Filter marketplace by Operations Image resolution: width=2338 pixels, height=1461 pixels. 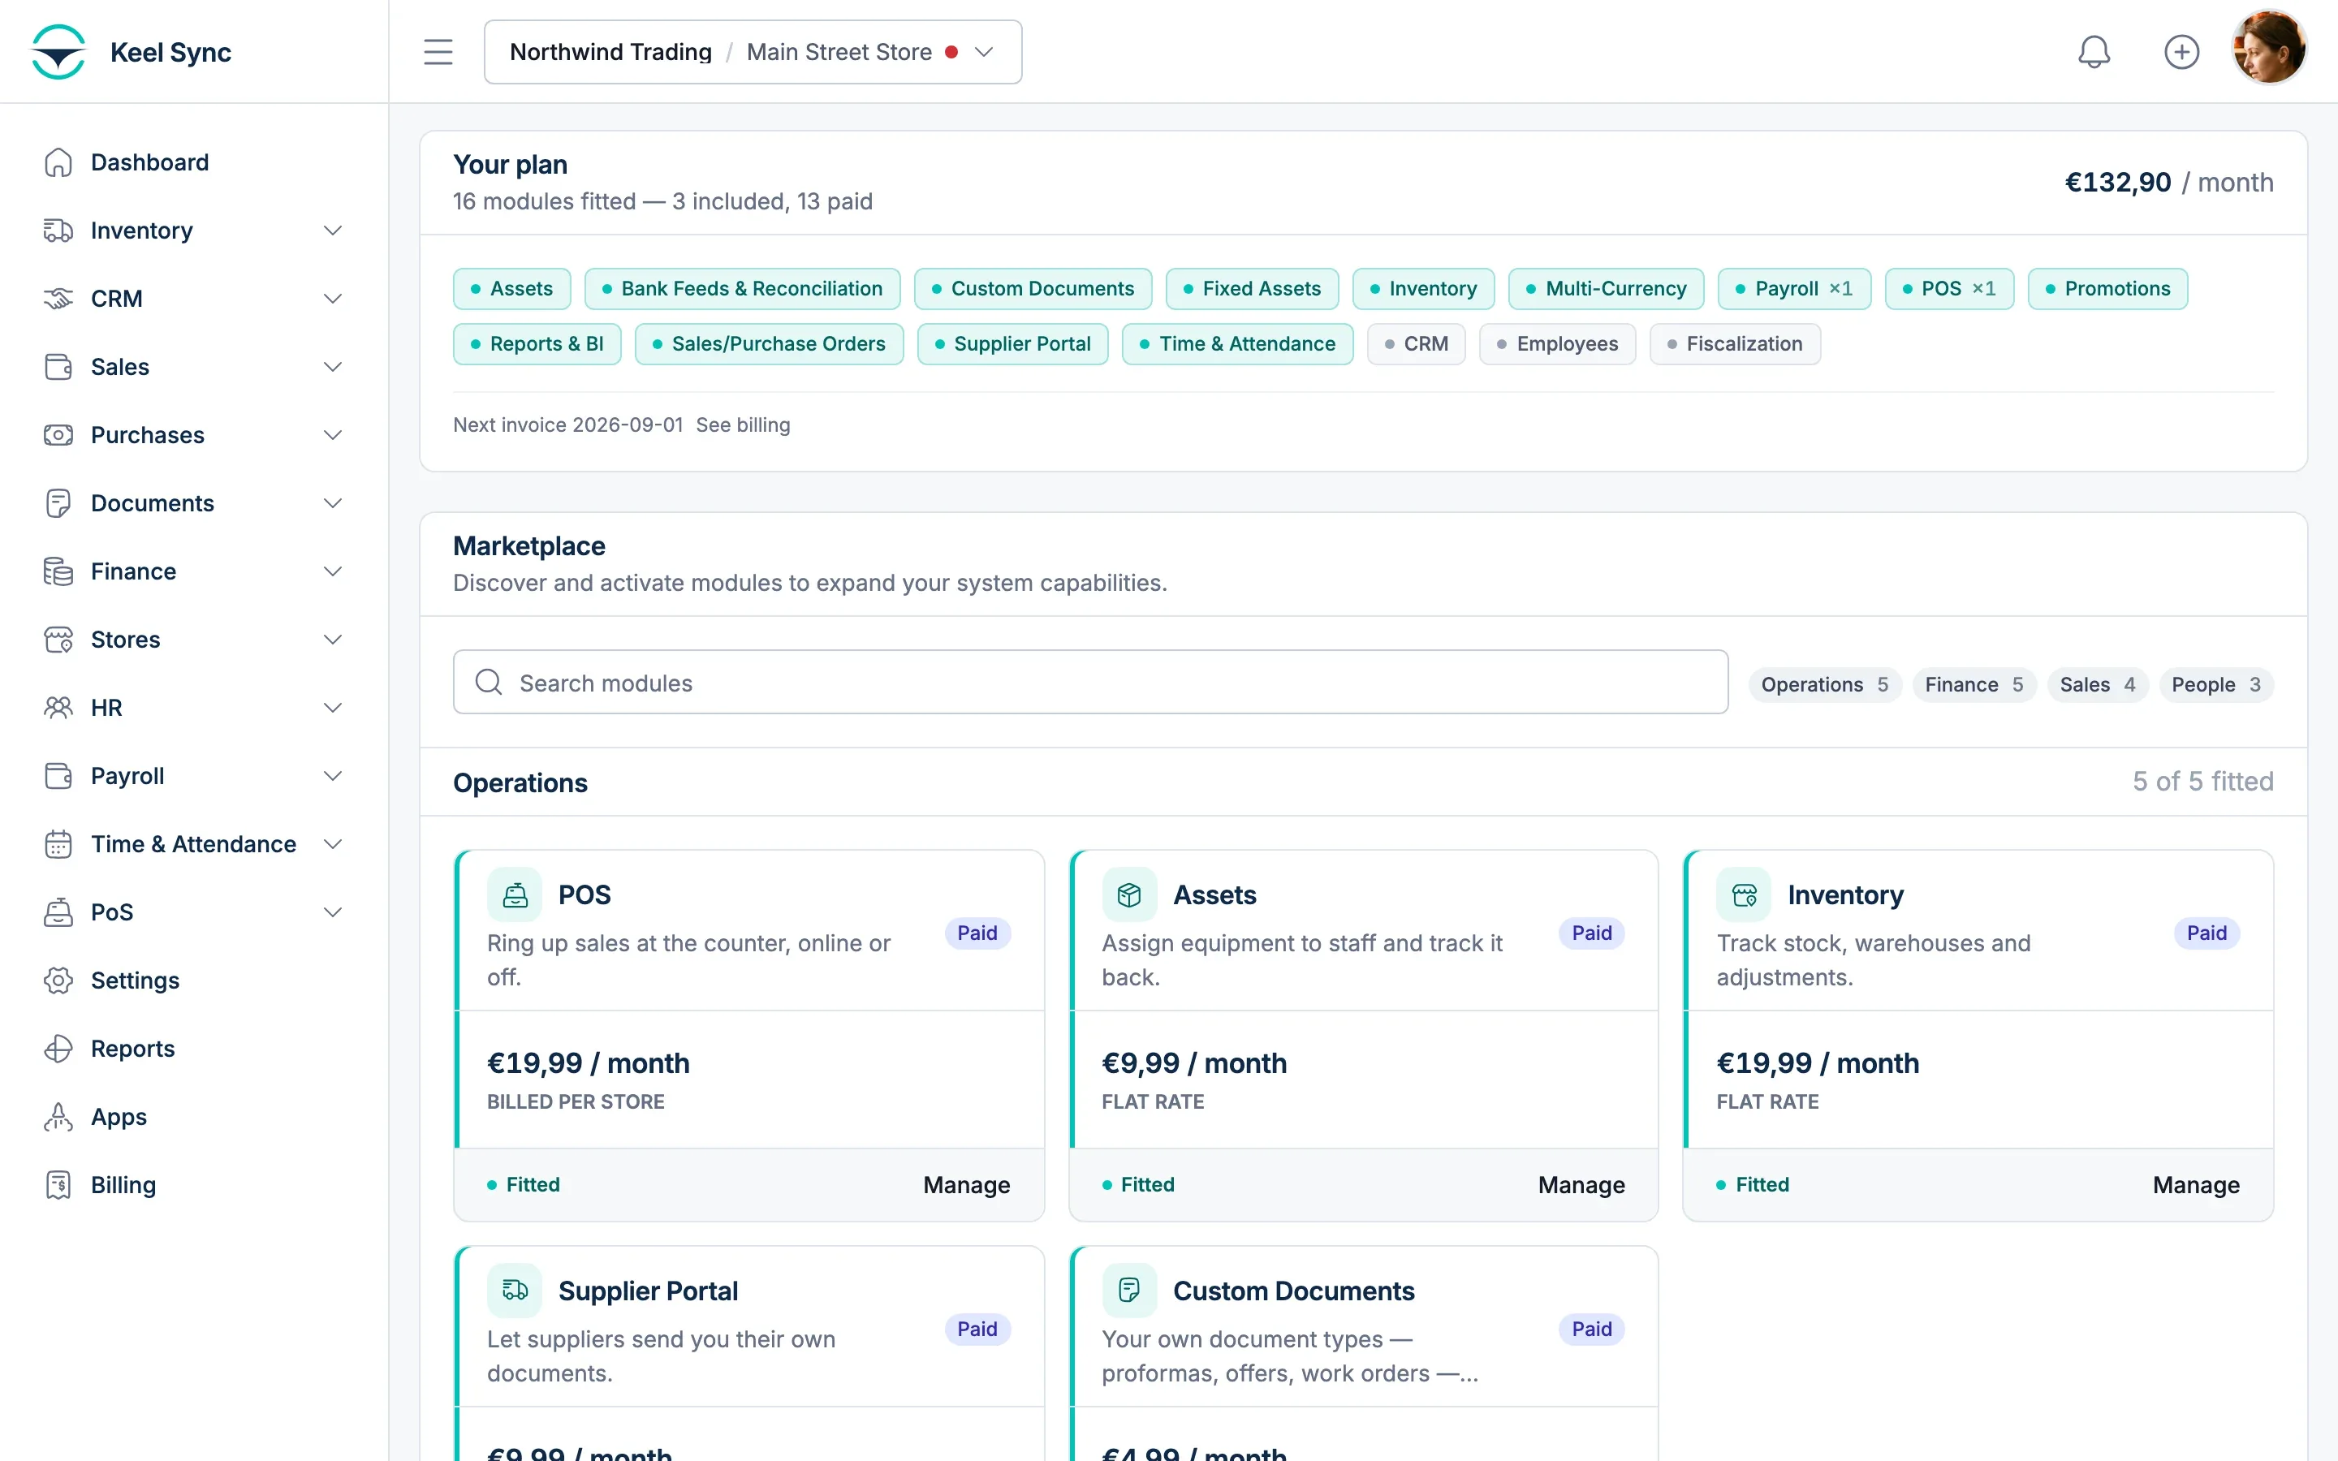coord(1824,684)
